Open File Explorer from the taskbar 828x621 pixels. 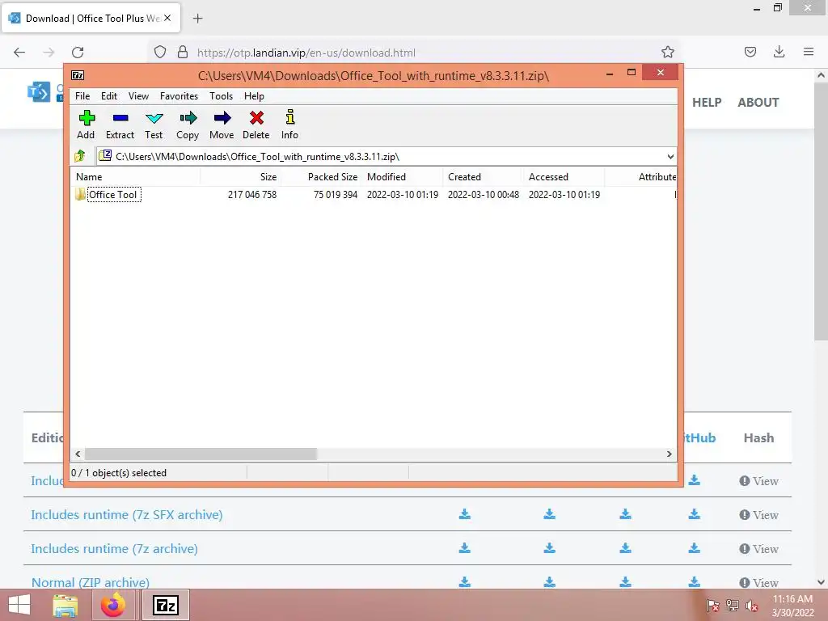[x=65, y=605]
